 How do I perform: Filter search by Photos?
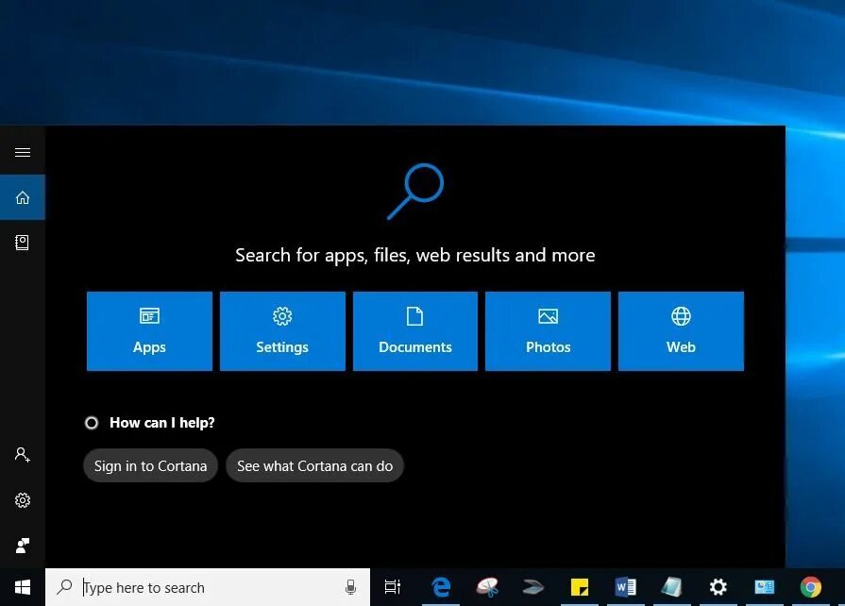548,331
